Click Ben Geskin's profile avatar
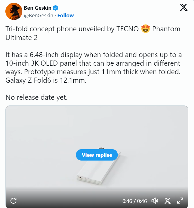194x208 pixels. click(14, 11)
